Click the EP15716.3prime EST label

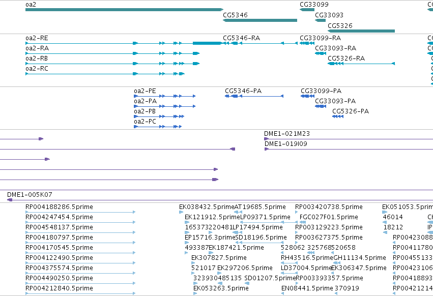pyautogui.click(x=210, y=238)
